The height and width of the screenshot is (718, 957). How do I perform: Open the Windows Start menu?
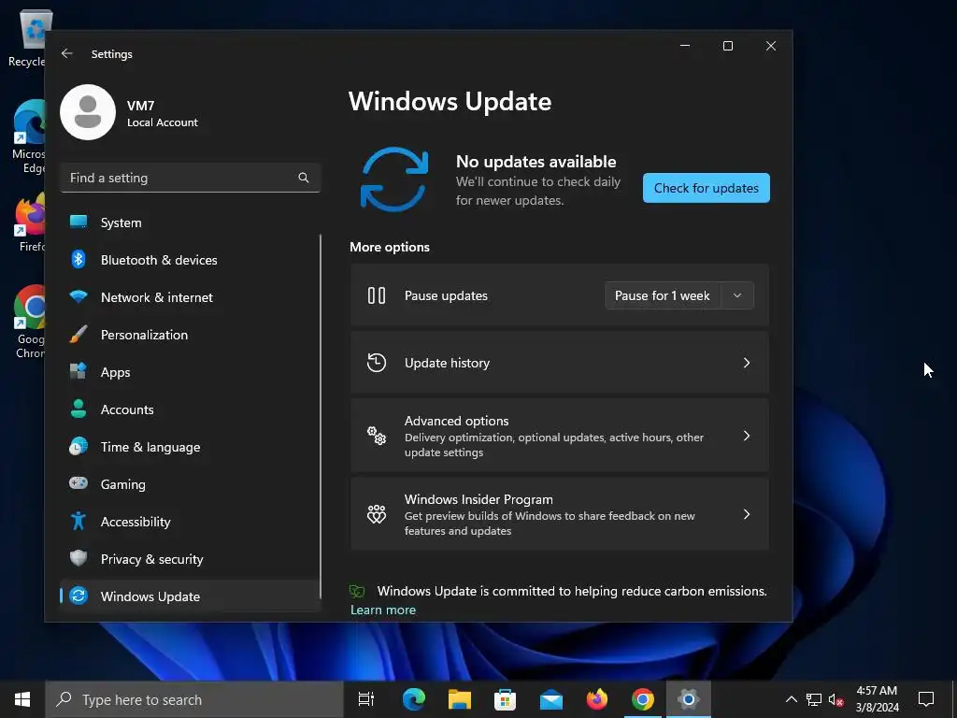click(x=22, y=699)
